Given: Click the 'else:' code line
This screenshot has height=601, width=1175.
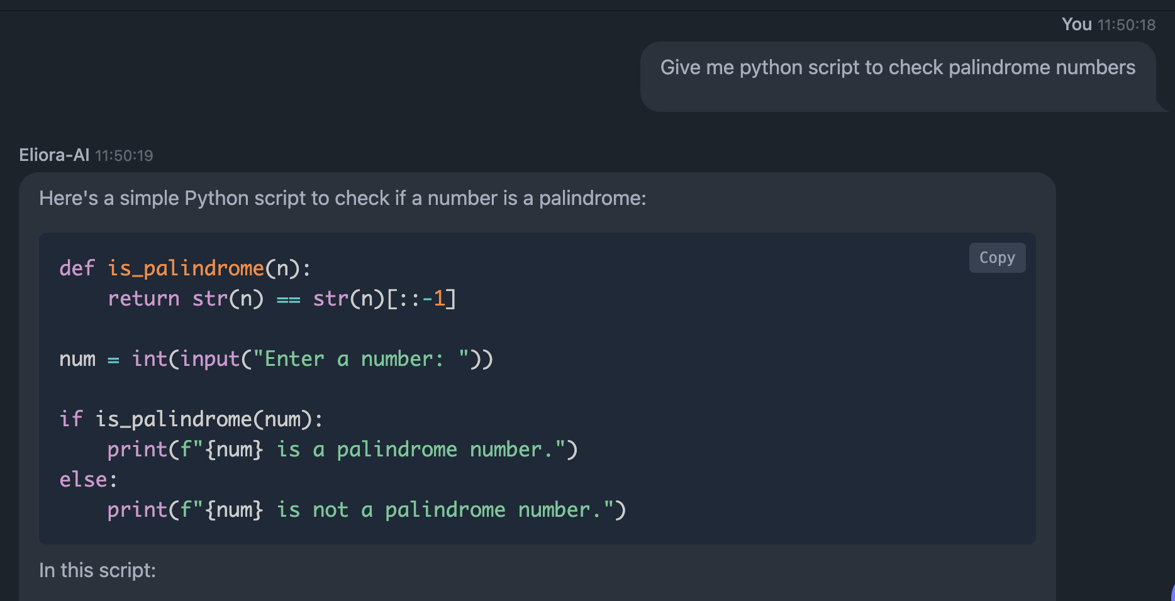Looking at the screenshot, I should click(x=88, y=480).
